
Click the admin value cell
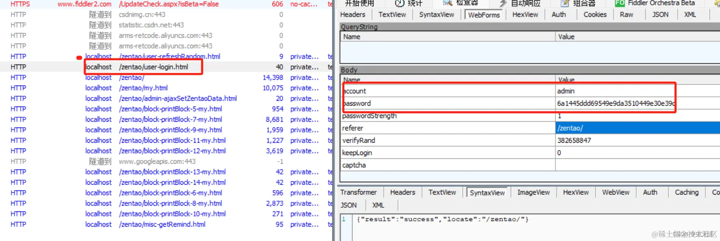tap(638, 91)
